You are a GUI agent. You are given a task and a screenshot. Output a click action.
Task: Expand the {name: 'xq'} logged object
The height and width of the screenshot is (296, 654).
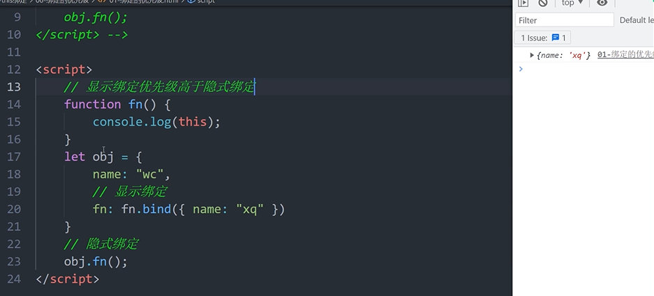(532, 55)
